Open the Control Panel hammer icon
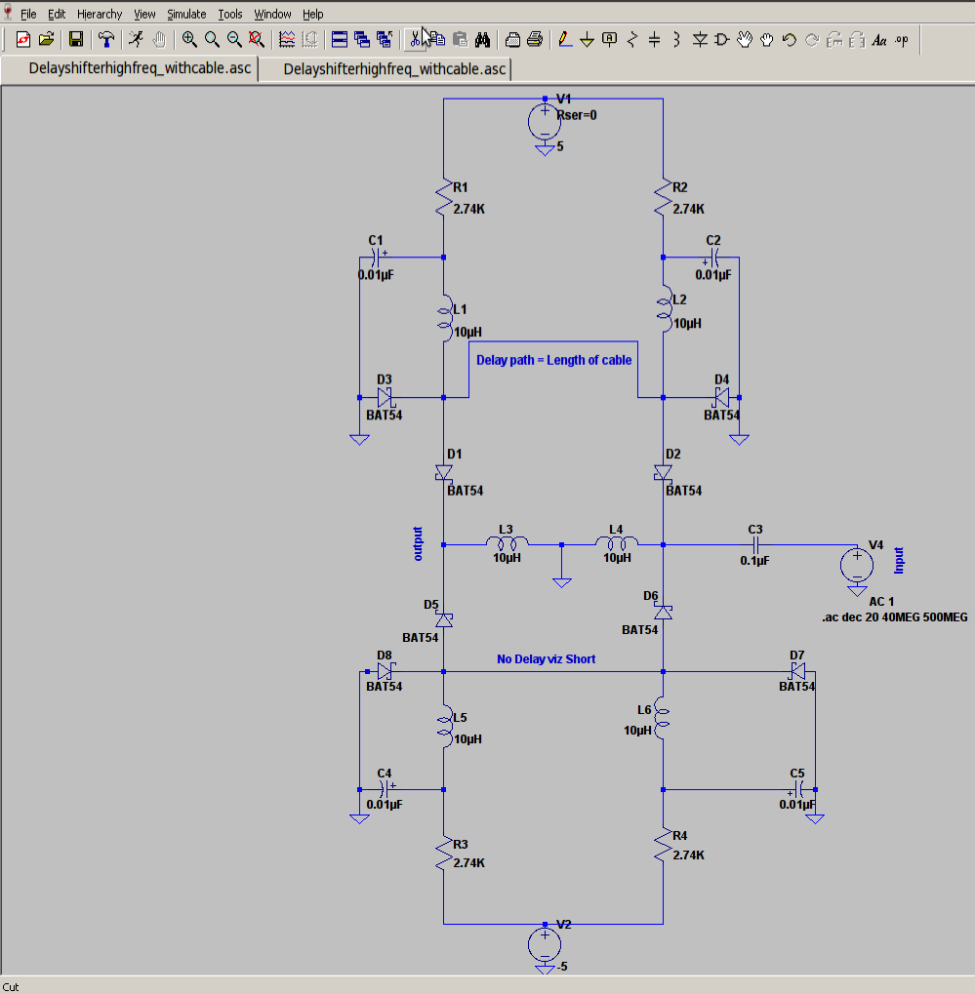975x994 pixels. [x=105, y=40]
